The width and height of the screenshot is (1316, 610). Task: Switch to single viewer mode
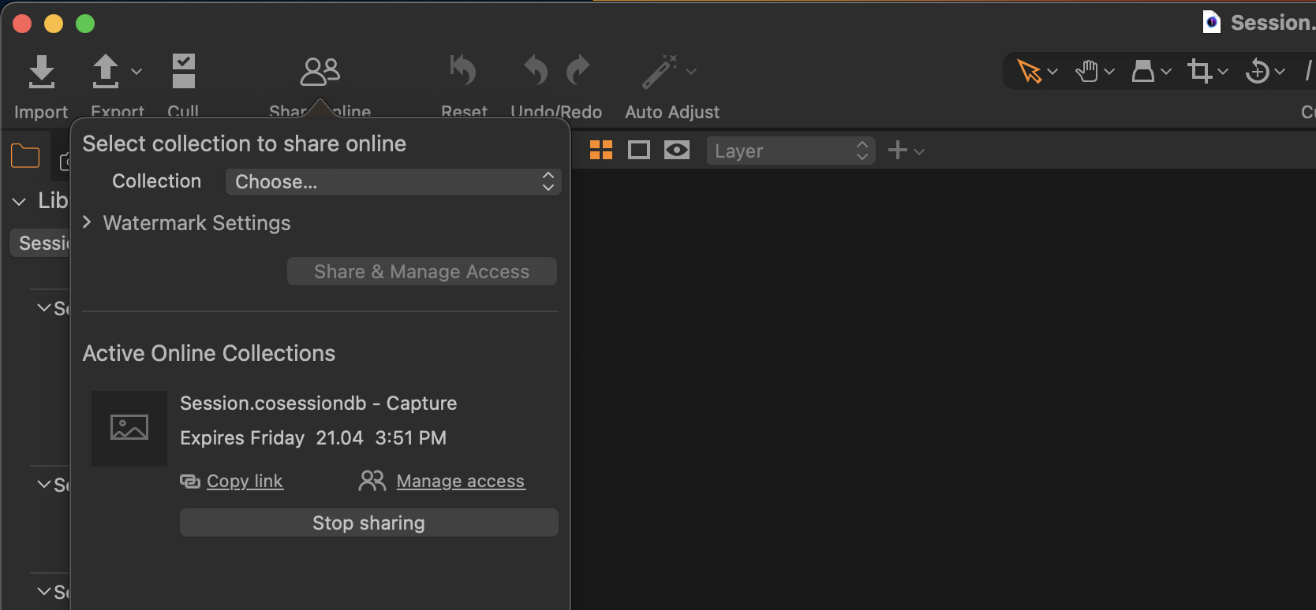pos(639,150)
